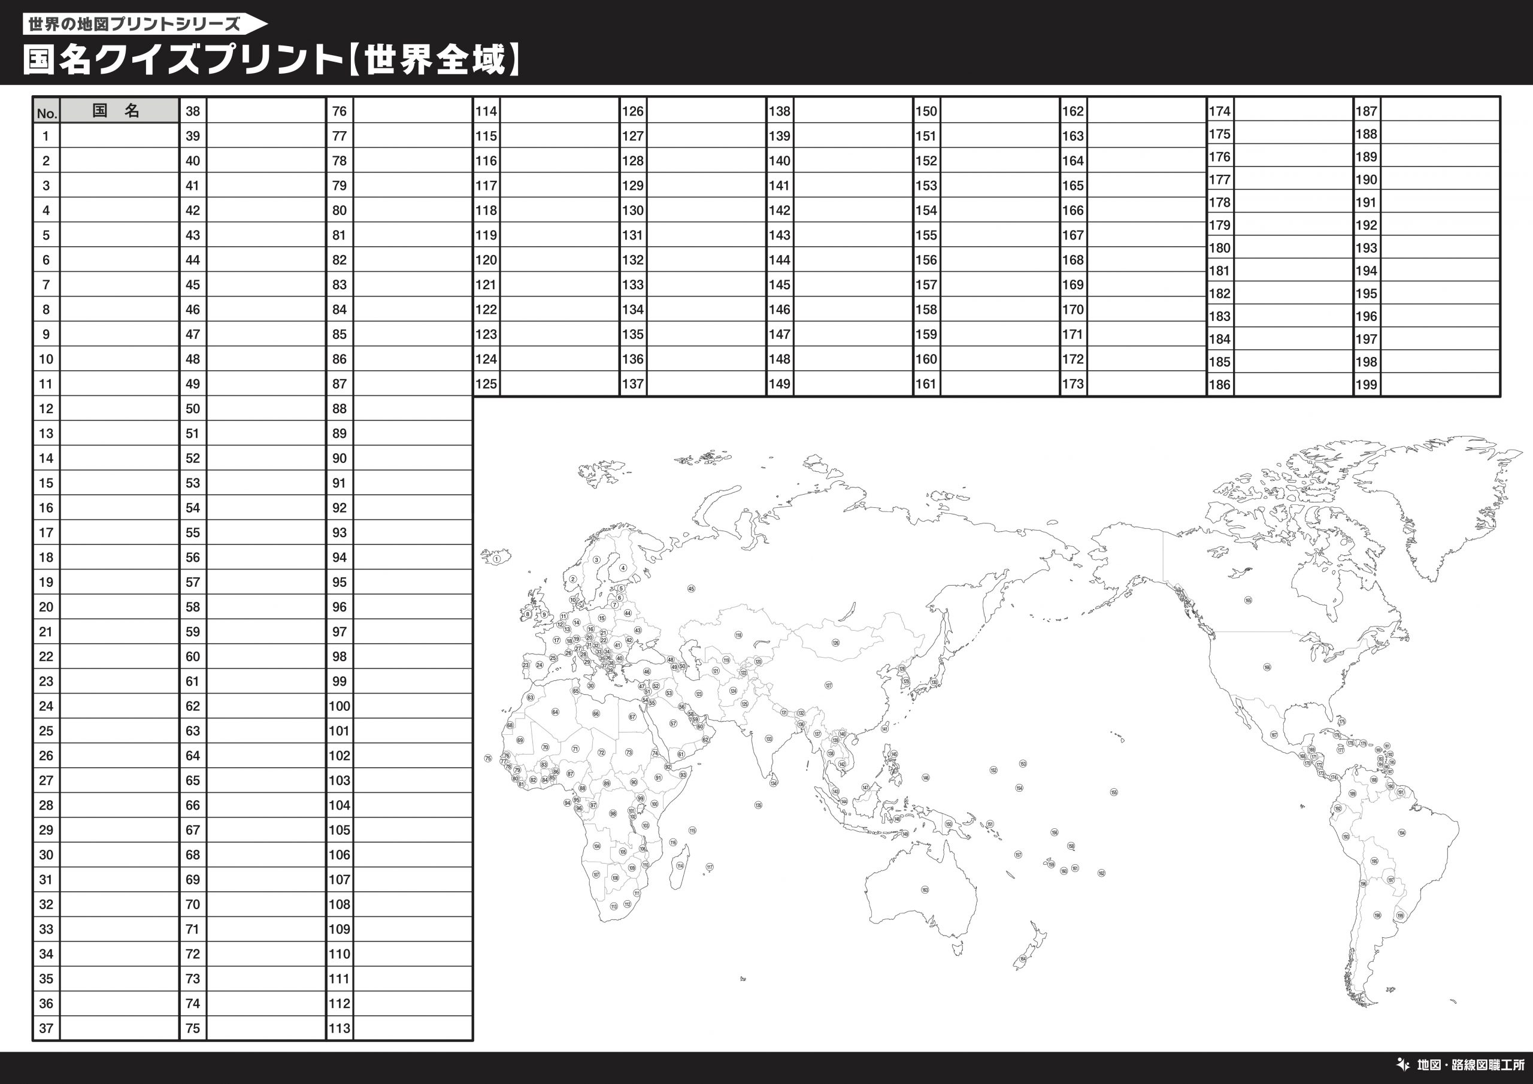Image resolution: width=1533 pixels, height=1084 pixels.
Task: Click map marker 166 on the United States
Action: (x=1267, y=667)
